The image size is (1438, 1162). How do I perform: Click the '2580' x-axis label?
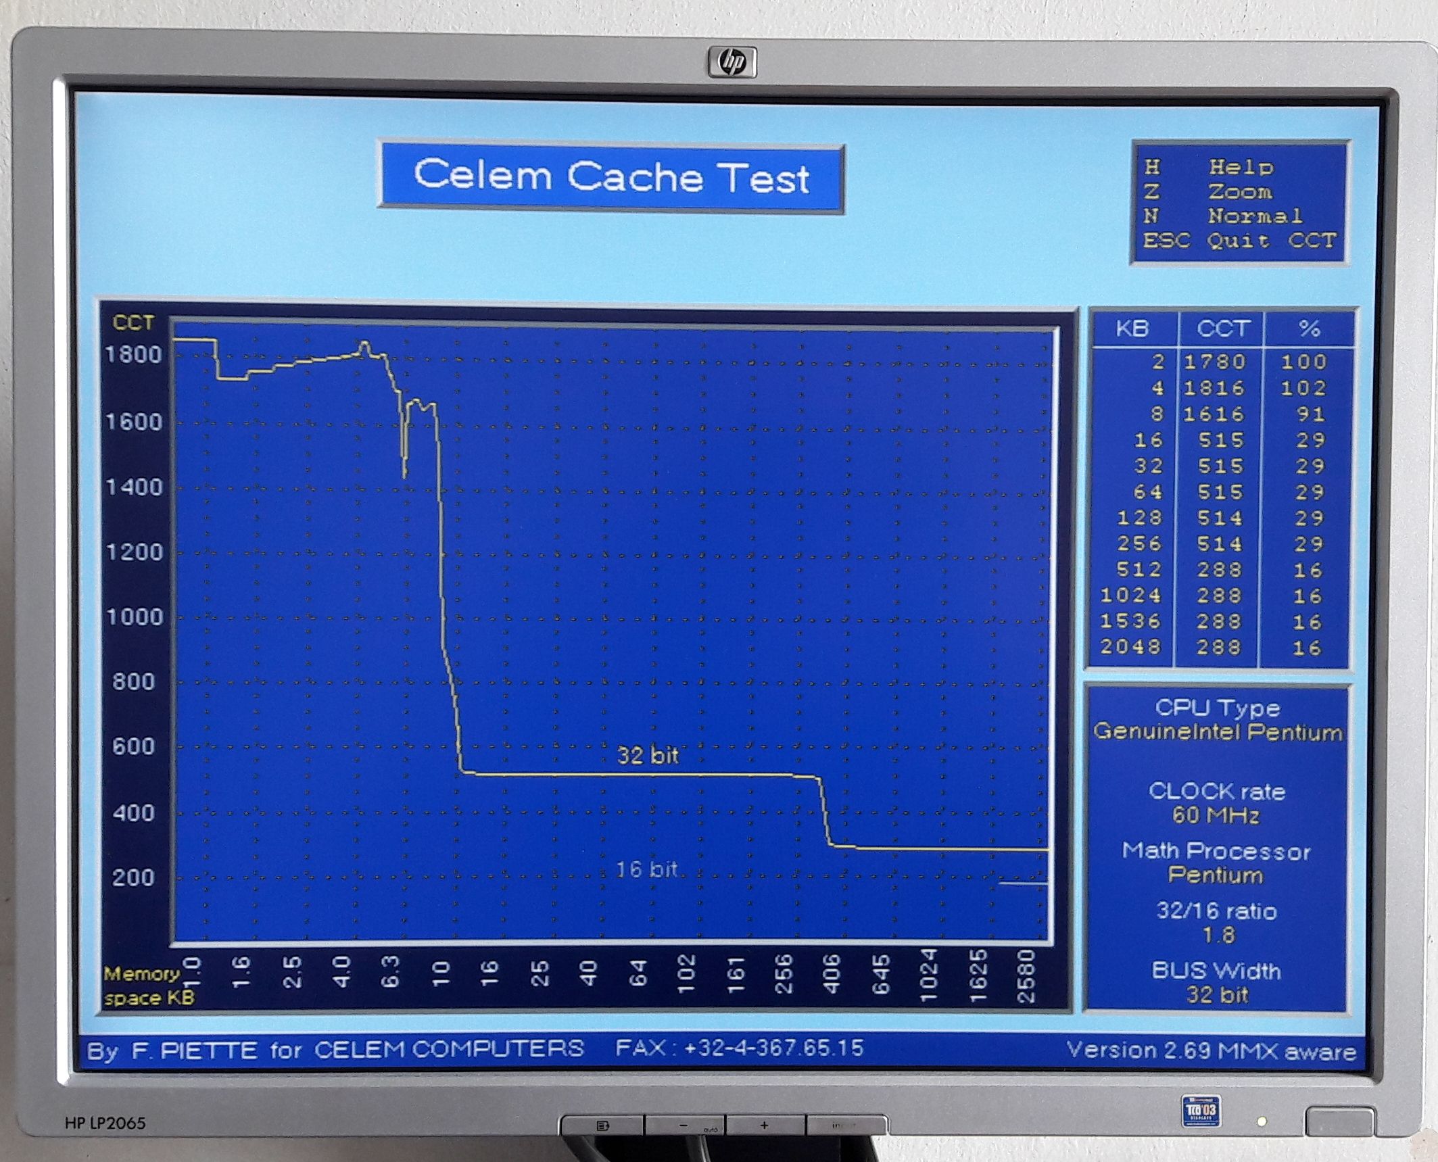coord(1026,976)
